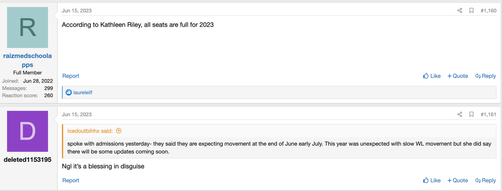
Task: Open raizmedschoolapps username profile link
Action: coord(28,60)
